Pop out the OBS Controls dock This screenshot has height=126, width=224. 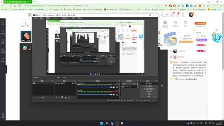tap(157, 81)
